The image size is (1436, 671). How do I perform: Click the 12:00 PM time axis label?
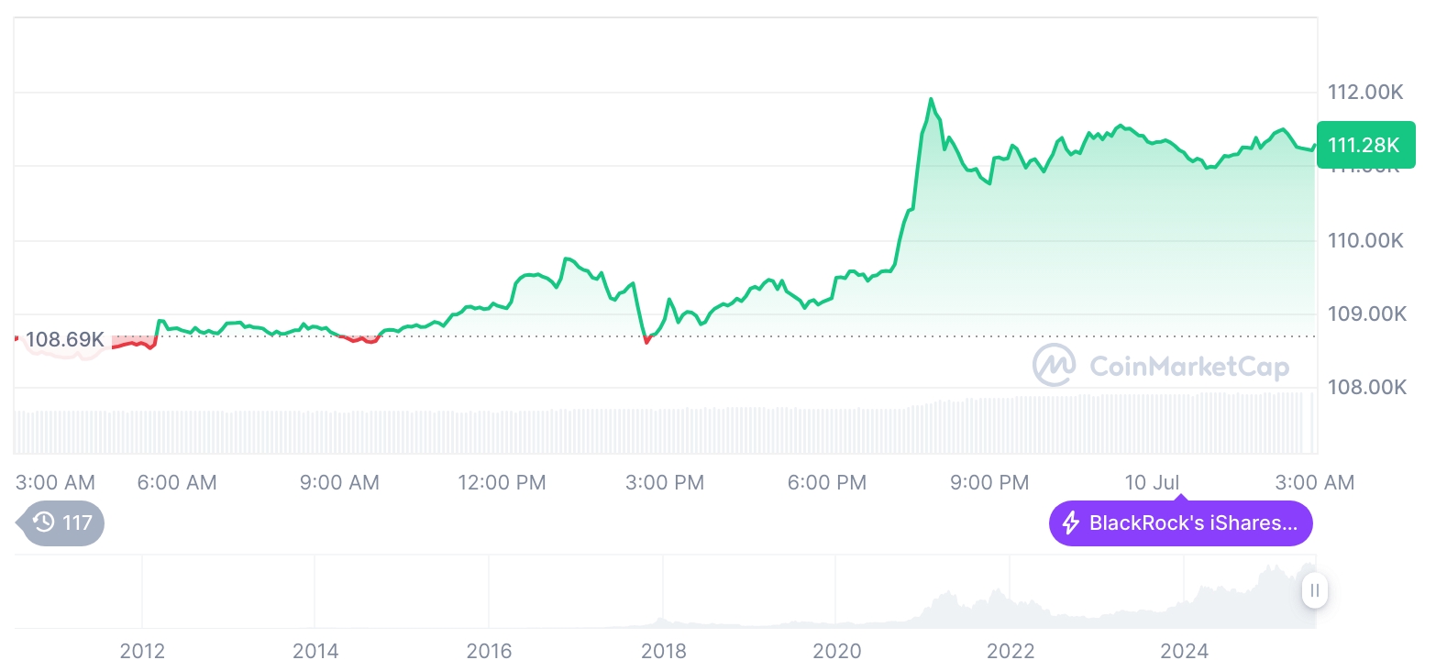coord(502,482)
